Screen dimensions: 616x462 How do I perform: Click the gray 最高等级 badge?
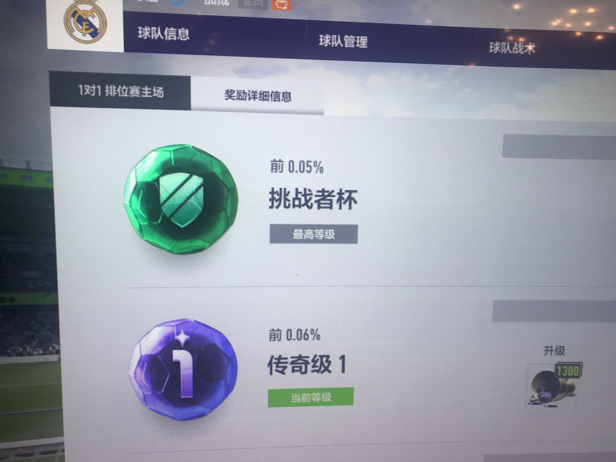[314, 234]
